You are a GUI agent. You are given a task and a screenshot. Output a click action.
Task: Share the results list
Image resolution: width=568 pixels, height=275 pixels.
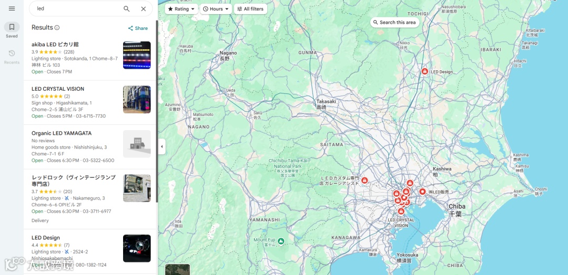pyautogui.click(x=138, y=28)
